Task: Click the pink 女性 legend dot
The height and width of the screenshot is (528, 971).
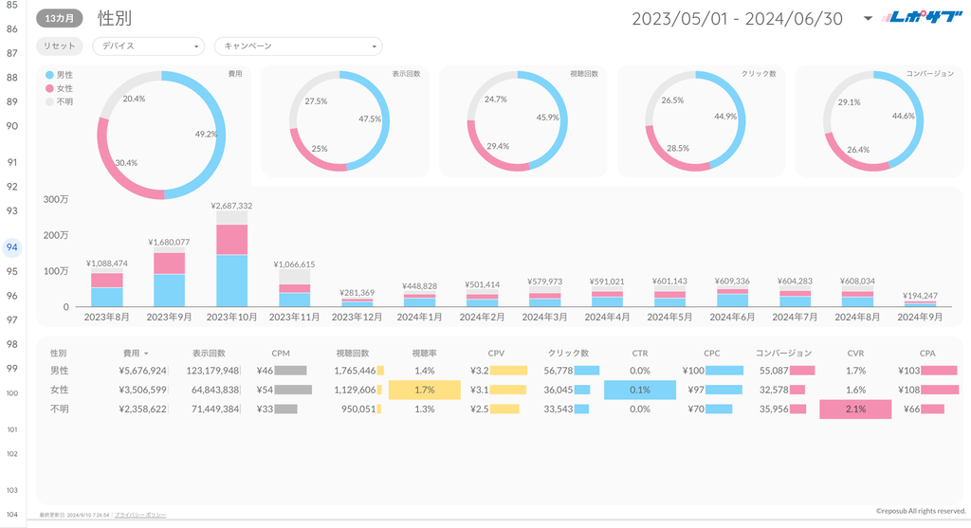Action: 49,87
